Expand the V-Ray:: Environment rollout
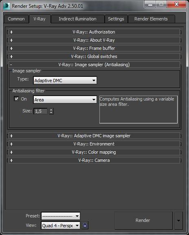The image size is (189, 235). tap(94, 144)
